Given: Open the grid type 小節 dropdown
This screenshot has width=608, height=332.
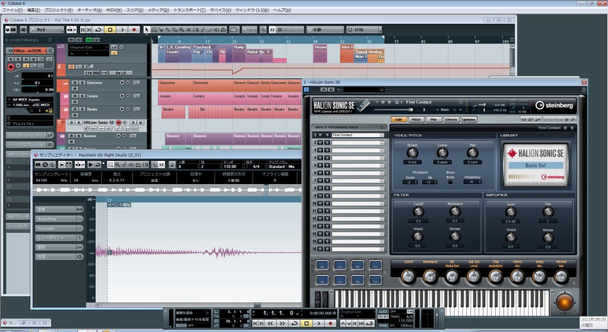Looking at the screenshot, I should coord(325,30).
